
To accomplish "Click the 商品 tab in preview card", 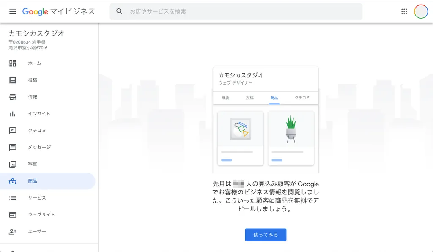I will point(274,98).
